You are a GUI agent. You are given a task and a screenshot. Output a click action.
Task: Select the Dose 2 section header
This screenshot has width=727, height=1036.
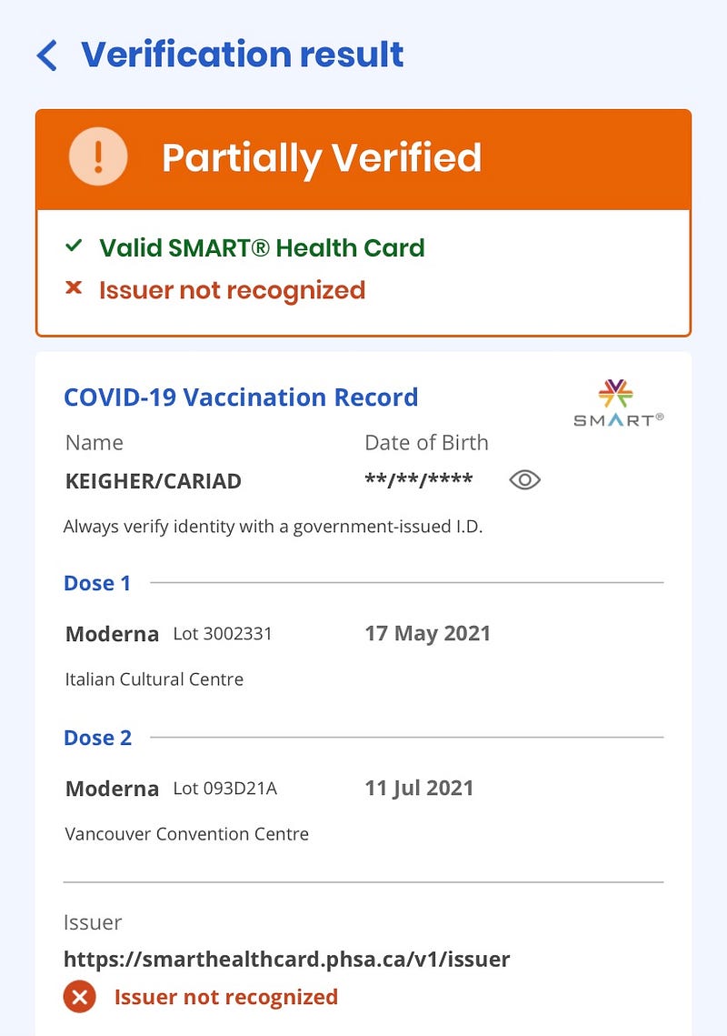(98, 738)
